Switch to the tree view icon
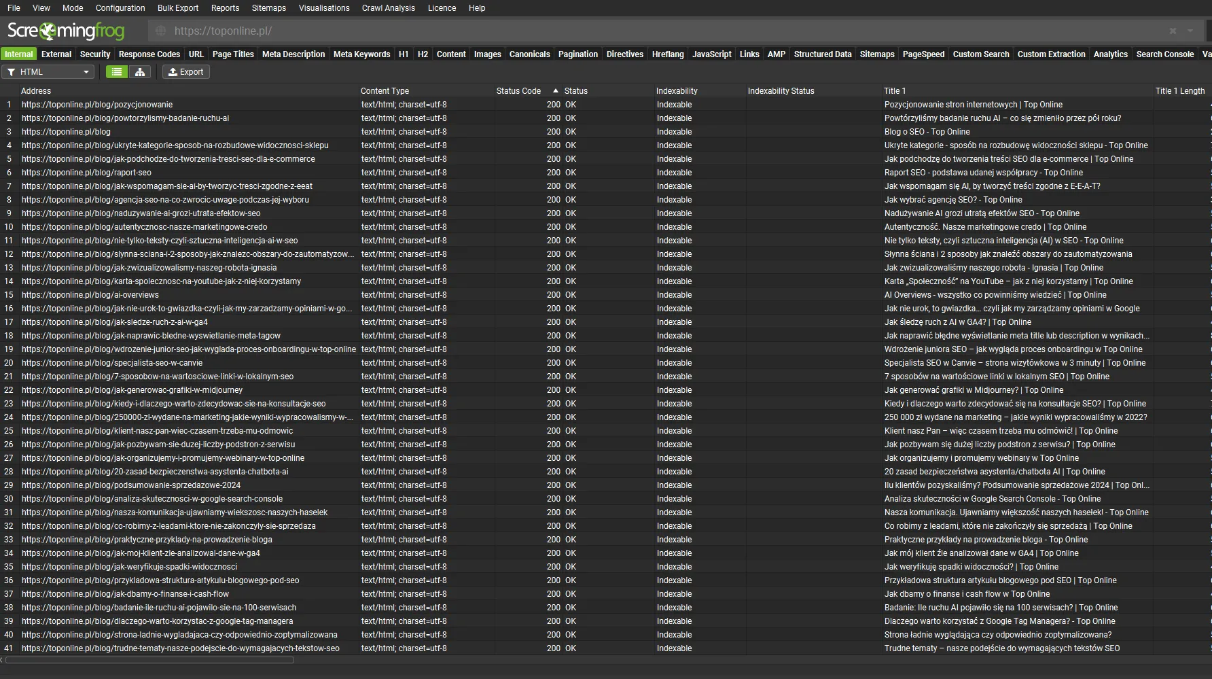 coord(140,72)
